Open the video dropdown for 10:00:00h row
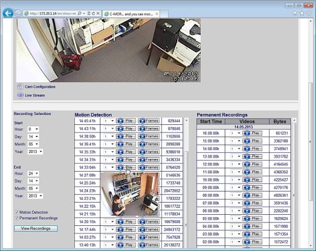The height and width of the screenshot is (251, 316). tap(236, 180)
